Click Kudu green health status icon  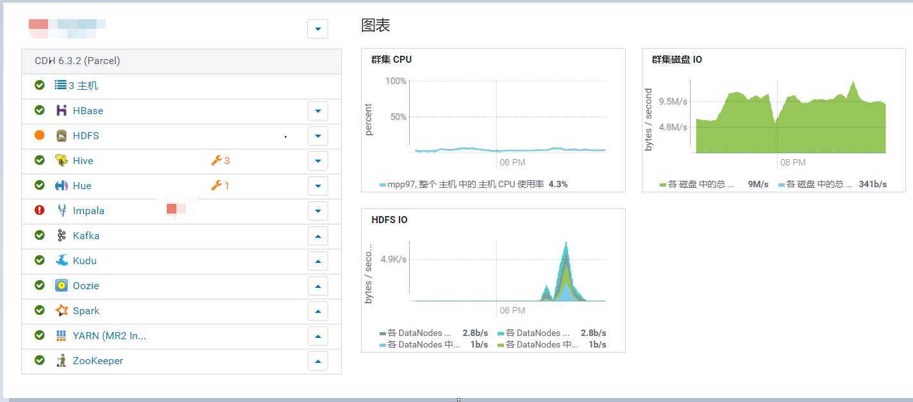[40, 260]
